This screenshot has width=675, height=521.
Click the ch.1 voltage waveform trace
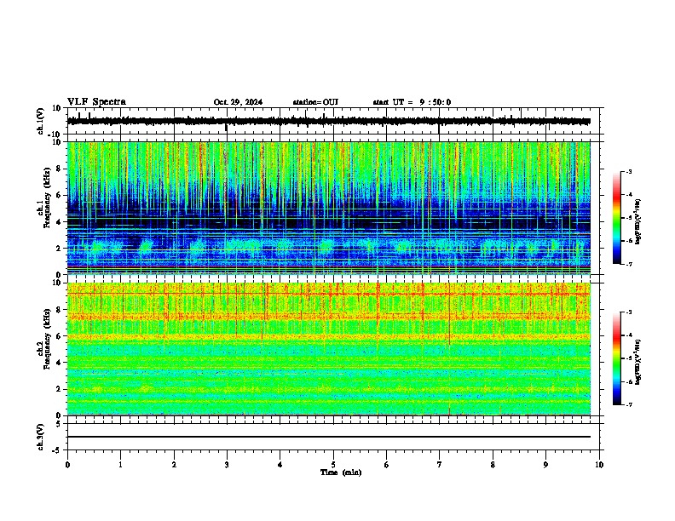tap(329, 122)
